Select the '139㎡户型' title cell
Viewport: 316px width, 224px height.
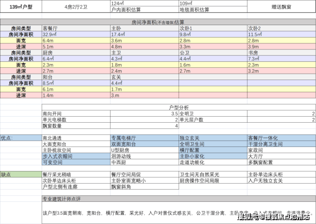click(x=21, y=7)
